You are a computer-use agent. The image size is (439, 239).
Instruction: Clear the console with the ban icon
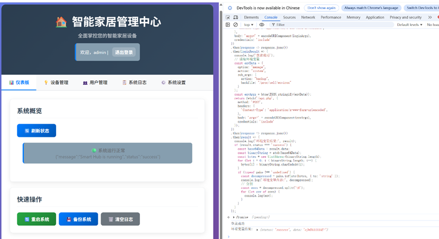click(236, 25)
